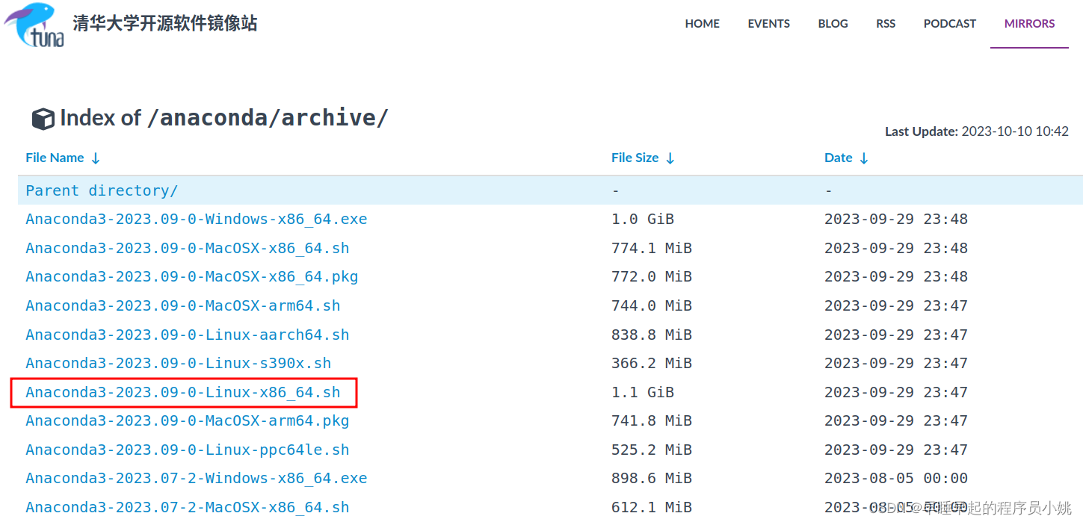Image resolution: width=1083 pixels, height=522 pixels.
Task: Download Anaconda3-2023.09-0-MacOSX-arm64.sh
Action: [x=183, y=305]
